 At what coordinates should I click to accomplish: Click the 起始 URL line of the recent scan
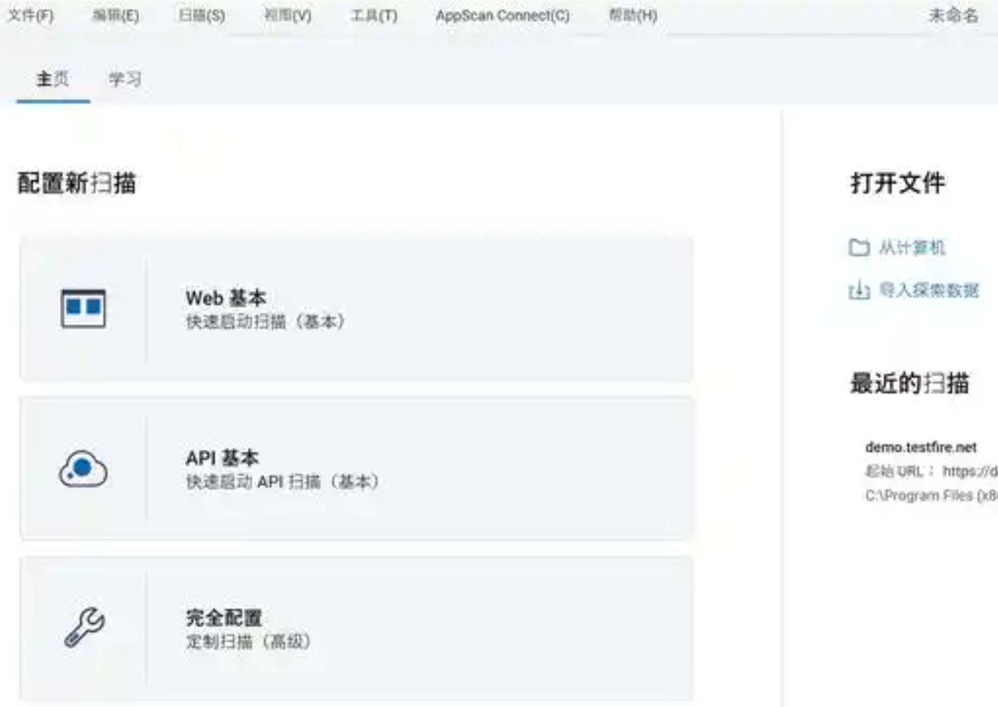pyautogui.click(x=931, y=472)
